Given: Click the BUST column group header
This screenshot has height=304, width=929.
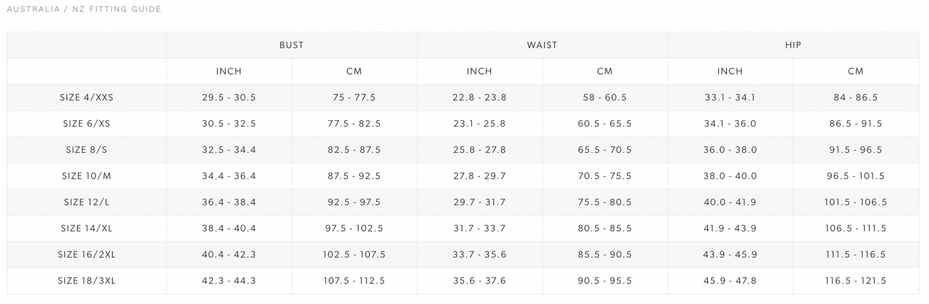Looking at the screenshot, I should (291, 45).
